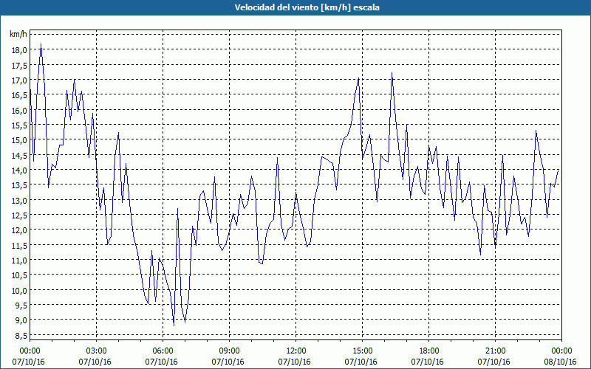Viewport: 591px width, 369px height.
Task: Click the highest wind-speed peak above 18,0
Action: [41, 45]
